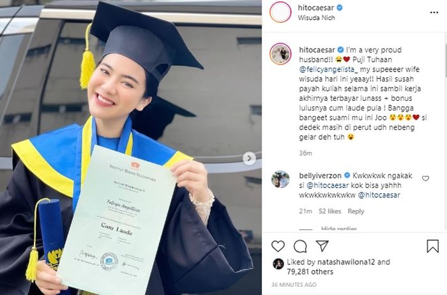Open the comment bubble icon
The width and height of the screenshot is (447, 295).
[300, 246]
